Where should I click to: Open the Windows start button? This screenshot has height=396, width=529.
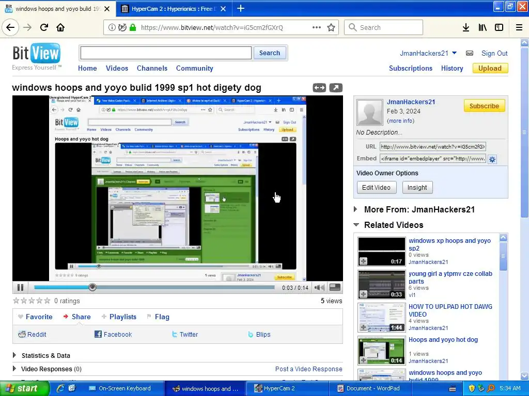(x=24, y=388)
